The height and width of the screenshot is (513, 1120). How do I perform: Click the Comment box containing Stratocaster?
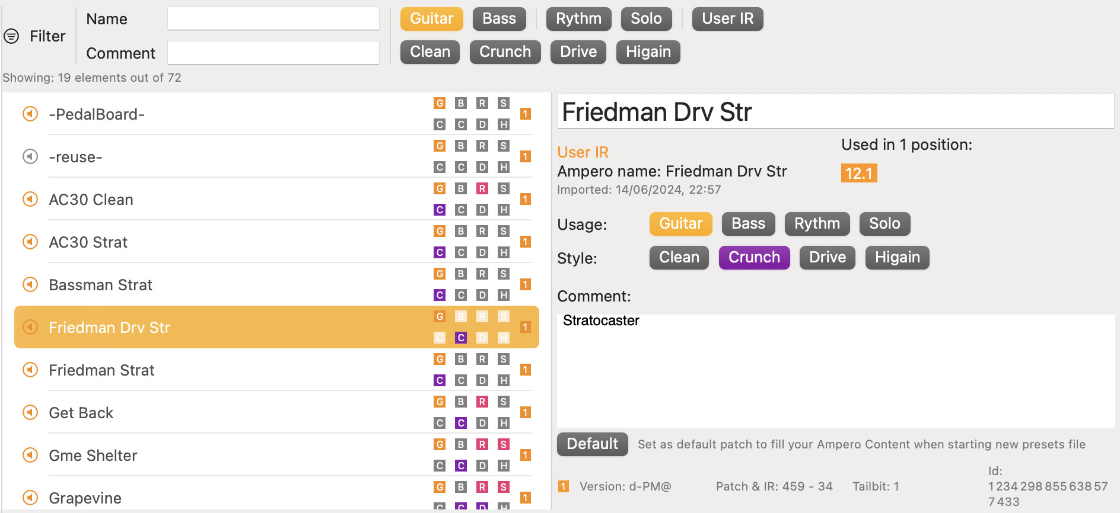(835, 370)
